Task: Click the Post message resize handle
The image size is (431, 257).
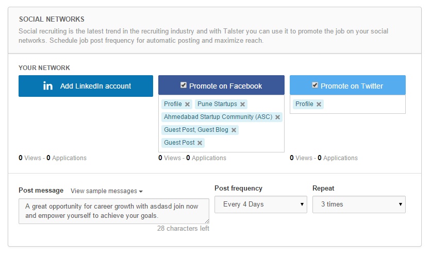Action: click(206, 221)
